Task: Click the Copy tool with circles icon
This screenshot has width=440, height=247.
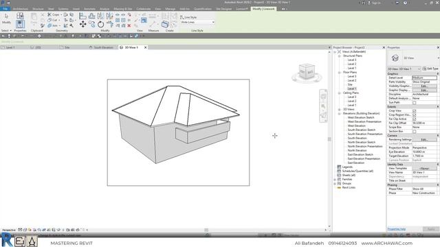Action: point(91,25)
